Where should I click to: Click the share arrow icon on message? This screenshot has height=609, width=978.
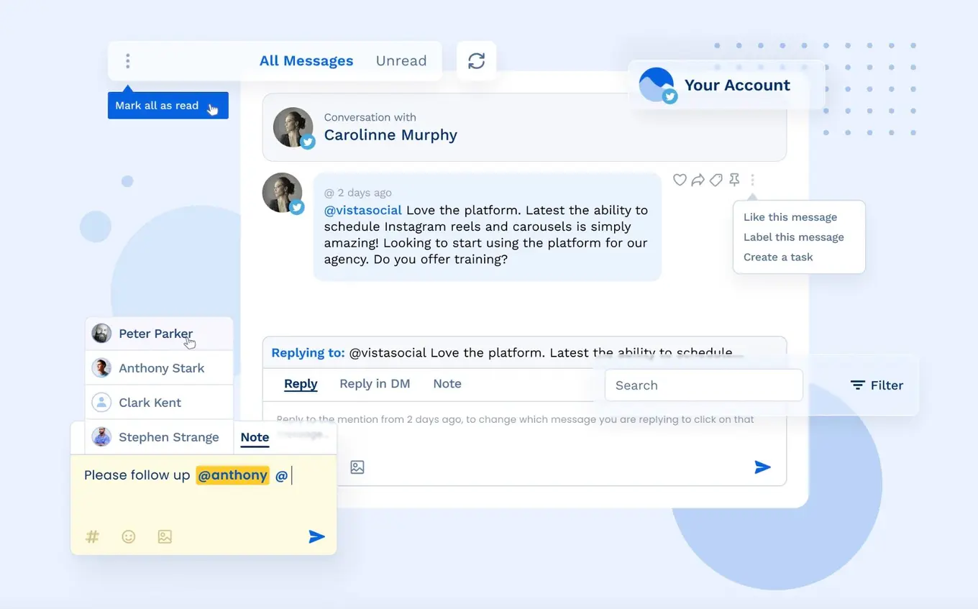[x=698, y=180]
